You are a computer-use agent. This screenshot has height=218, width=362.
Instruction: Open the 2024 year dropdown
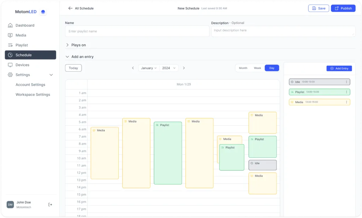[169, 68]
